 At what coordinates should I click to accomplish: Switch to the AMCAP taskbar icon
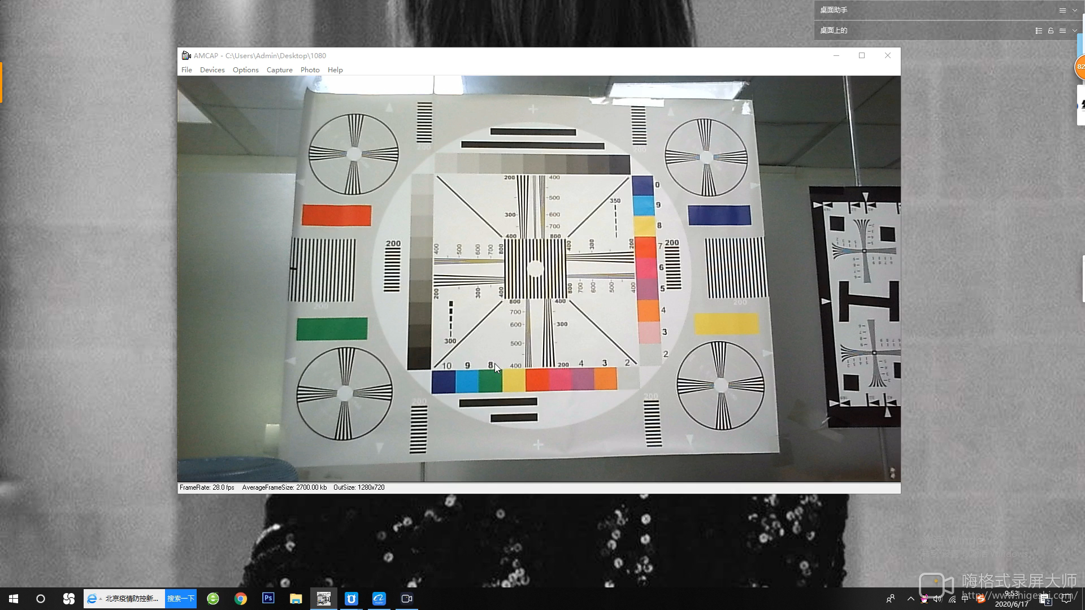tap(324, 599)
